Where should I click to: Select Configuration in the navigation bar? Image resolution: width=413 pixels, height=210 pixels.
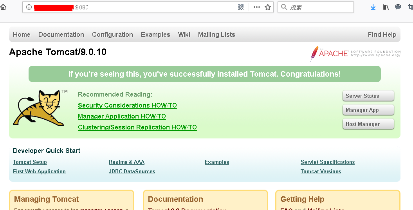112,34
